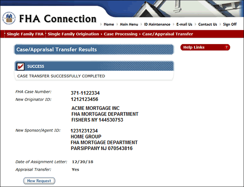The image size is (244, 187).
Task: Expand the Help Links panel
Action: coord(205,47)
